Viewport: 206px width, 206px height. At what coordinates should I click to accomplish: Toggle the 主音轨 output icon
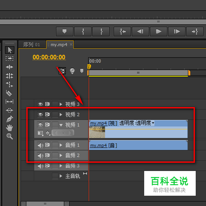[x=85, y=173]
